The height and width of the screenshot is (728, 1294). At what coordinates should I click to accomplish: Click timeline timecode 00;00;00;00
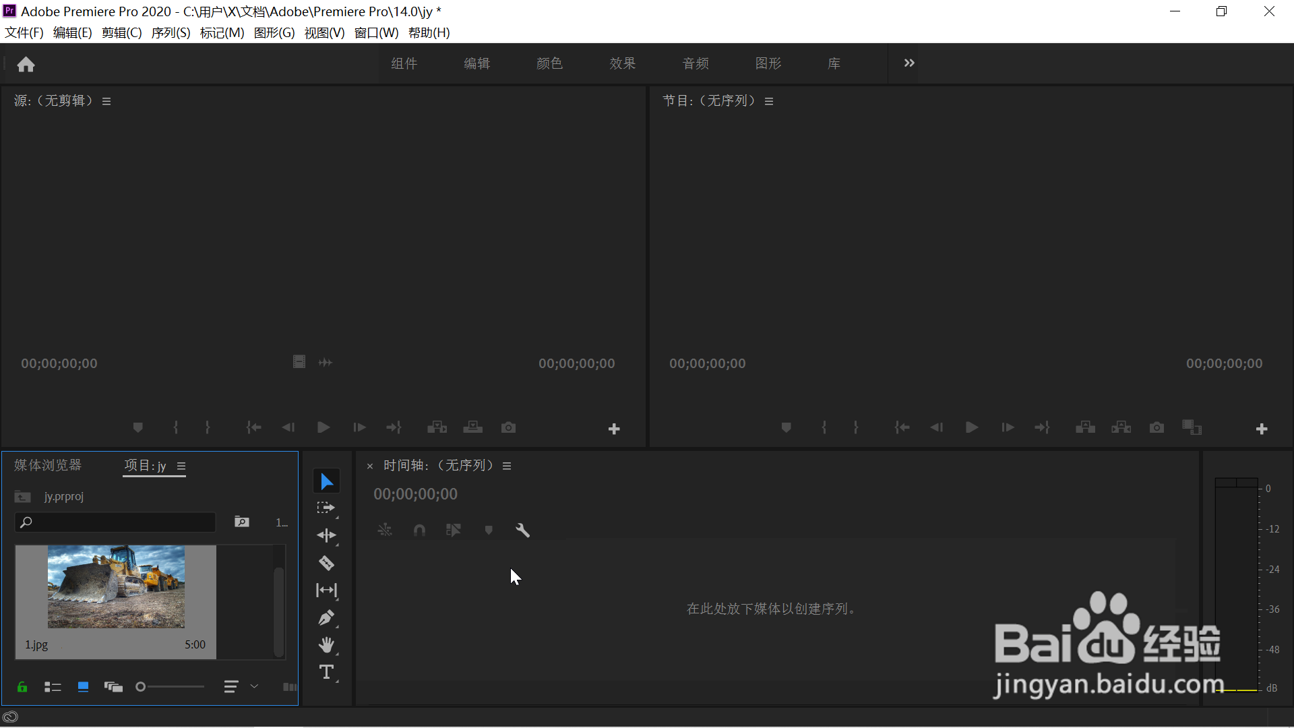point(416,494)
